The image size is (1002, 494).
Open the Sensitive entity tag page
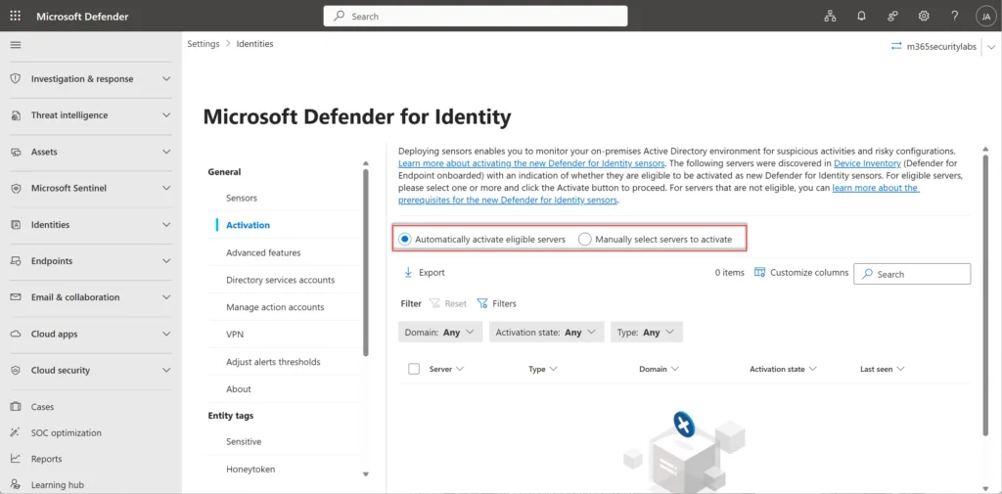coord(244,441)
